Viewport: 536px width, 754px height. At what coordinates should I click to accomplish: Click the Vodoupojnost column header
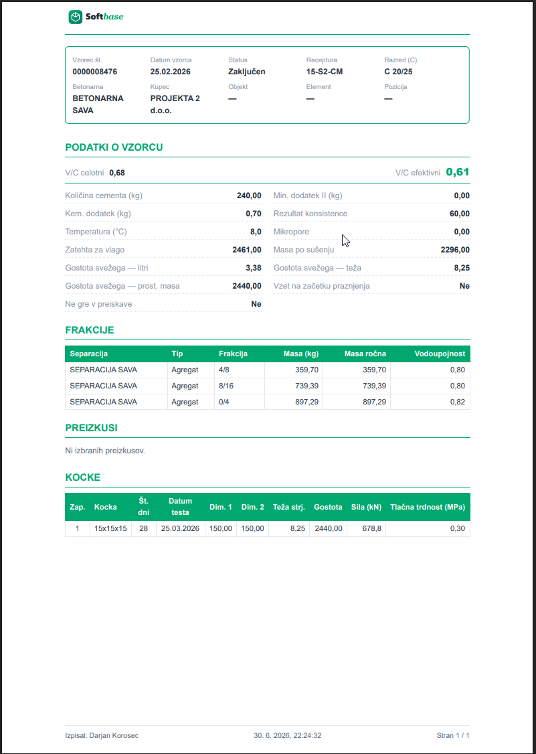point(440,354)
